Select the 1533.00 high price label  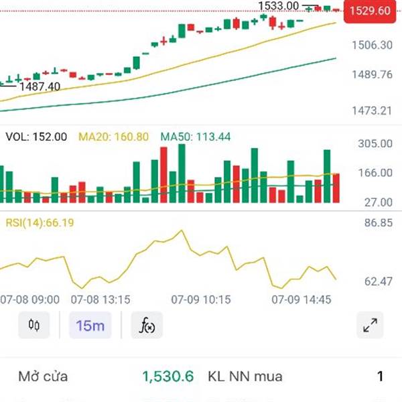coord(279,6)
